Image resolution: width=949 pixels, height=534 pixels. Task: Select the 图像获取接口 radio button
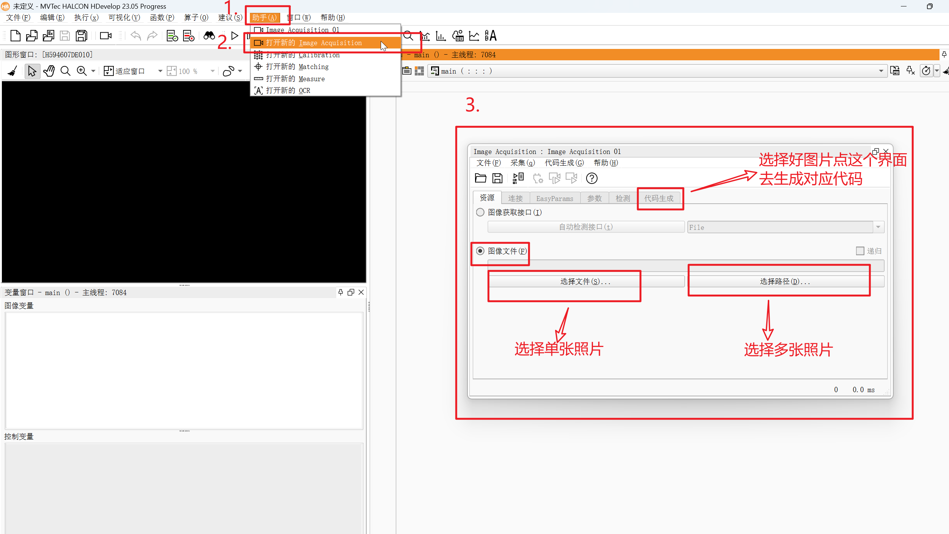pos(480,212)
